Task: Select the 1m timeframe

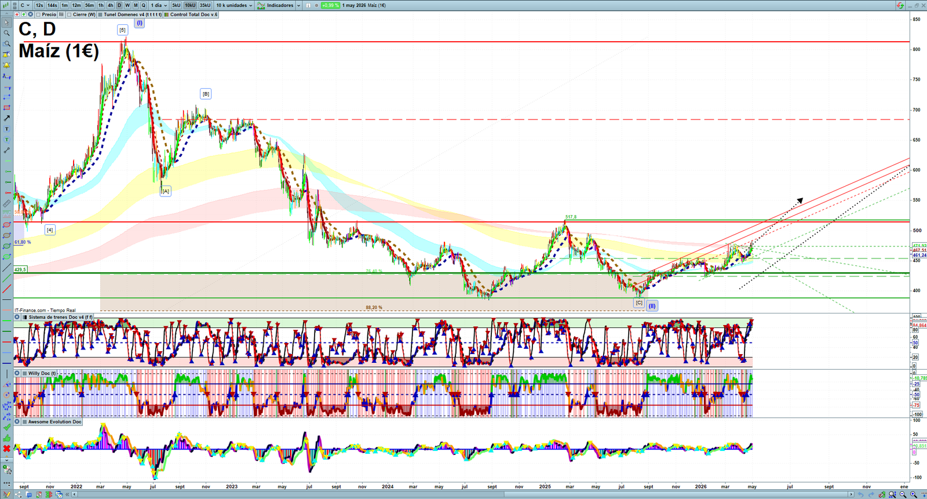Action: point(64,5)
